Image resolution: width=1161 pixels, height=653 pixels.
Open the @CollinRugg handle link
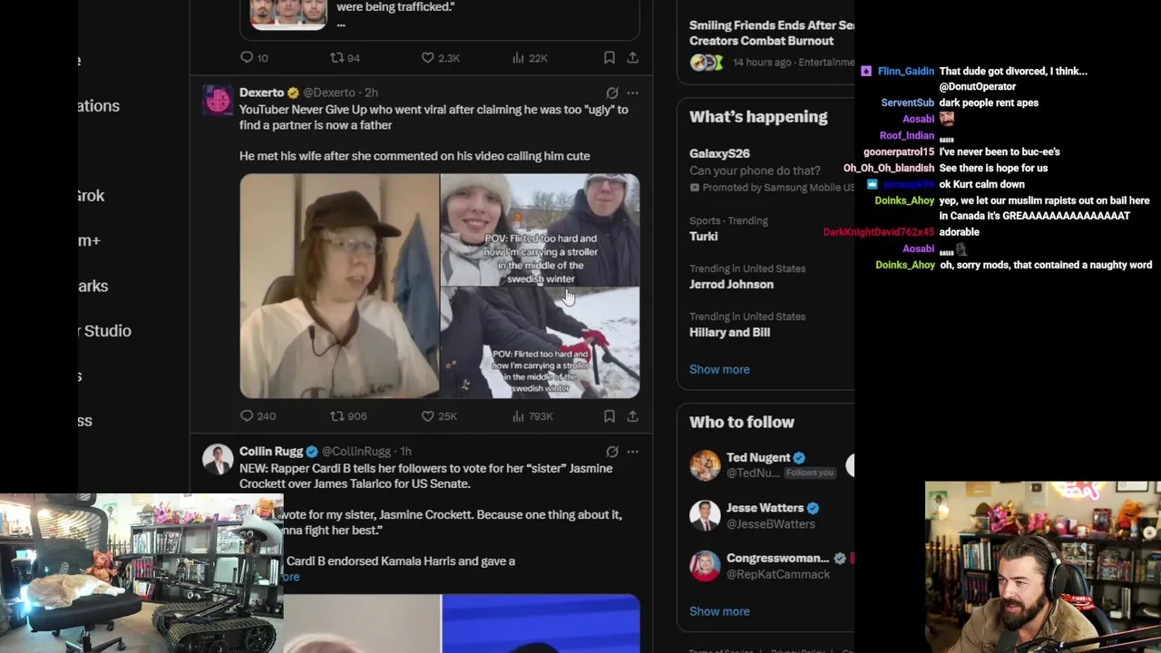(x=356, y=452)
